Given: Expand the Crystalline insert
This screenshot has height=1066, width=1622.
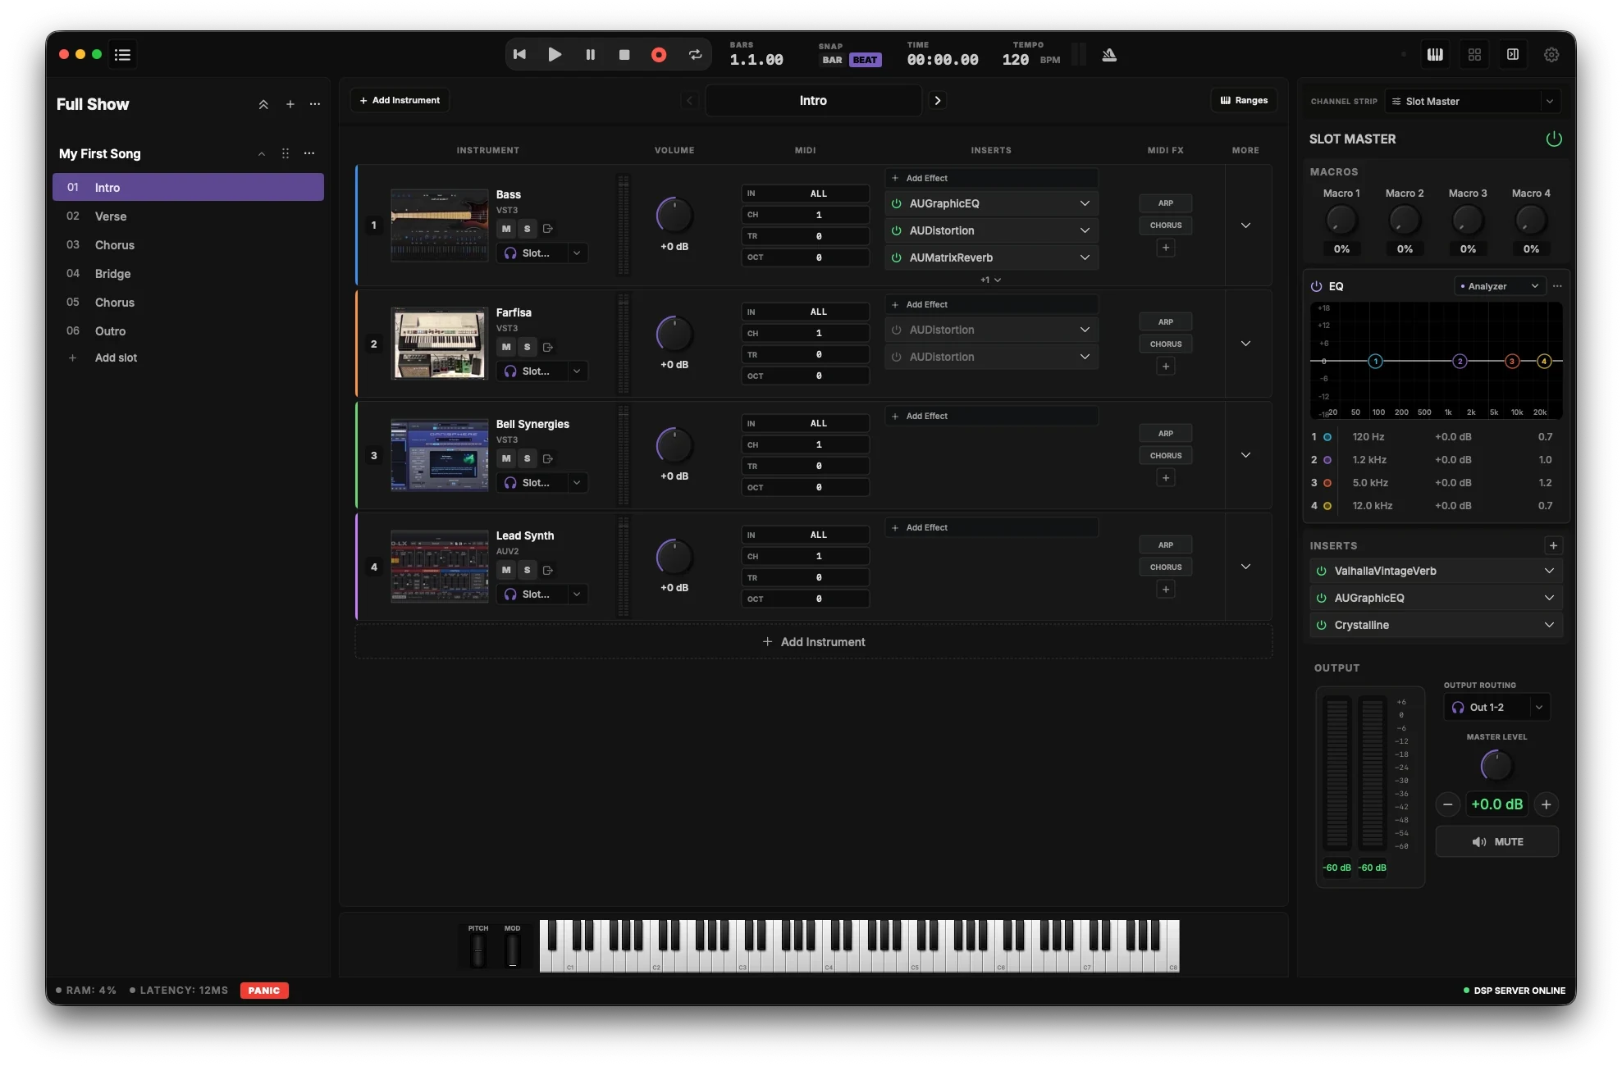Looking at the screenshot, I should click(1549, 625).
